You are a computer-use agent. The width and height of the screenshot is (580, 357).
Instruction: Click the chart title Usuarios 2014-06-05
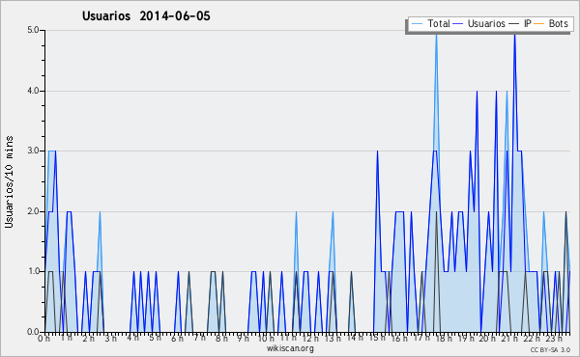(146, 15)
